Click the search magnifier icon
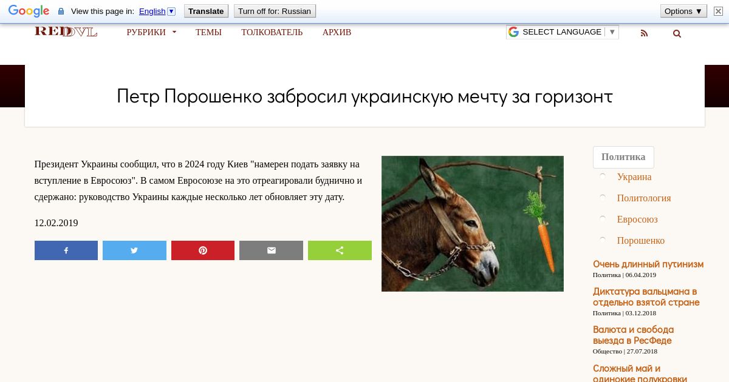 coord(677,33)
